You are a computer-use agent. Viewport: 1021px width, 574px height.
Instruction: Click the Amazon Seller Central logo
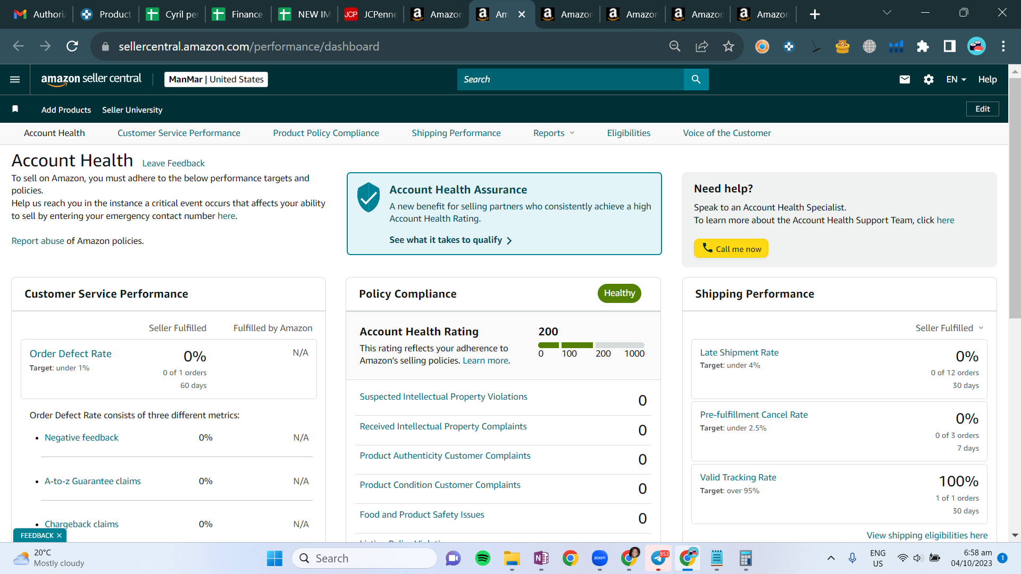coord(91,79)
